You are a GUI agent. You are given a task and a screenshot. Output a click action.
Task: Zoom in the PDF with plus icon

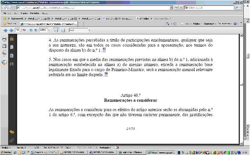coord(36,30)
